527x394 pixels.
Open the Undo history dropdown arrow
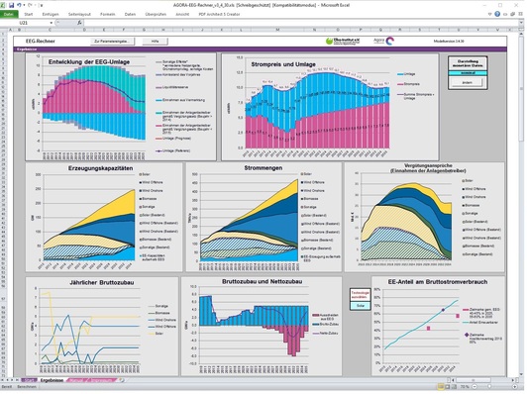click(x=24, y=5)
